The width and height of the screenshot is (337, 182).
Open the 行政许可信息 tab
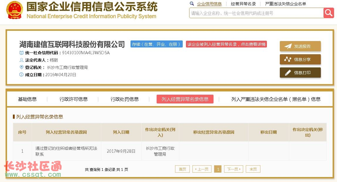coord(74,99)
